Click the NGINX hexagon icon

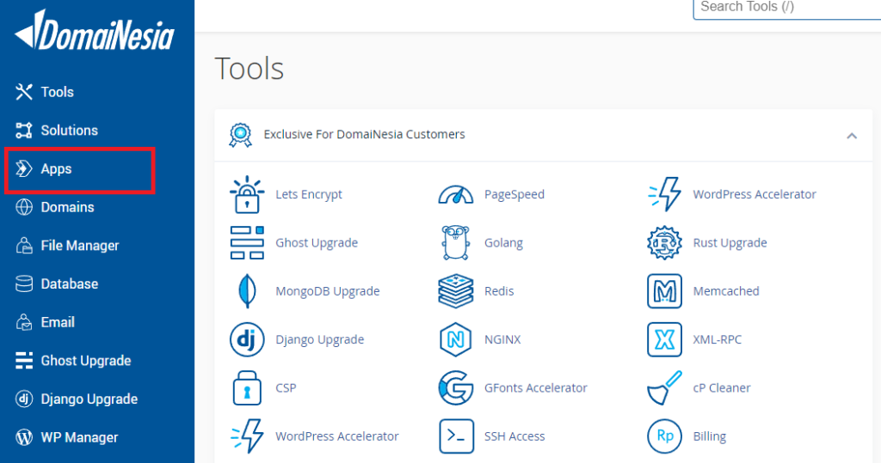pos(455,339)
